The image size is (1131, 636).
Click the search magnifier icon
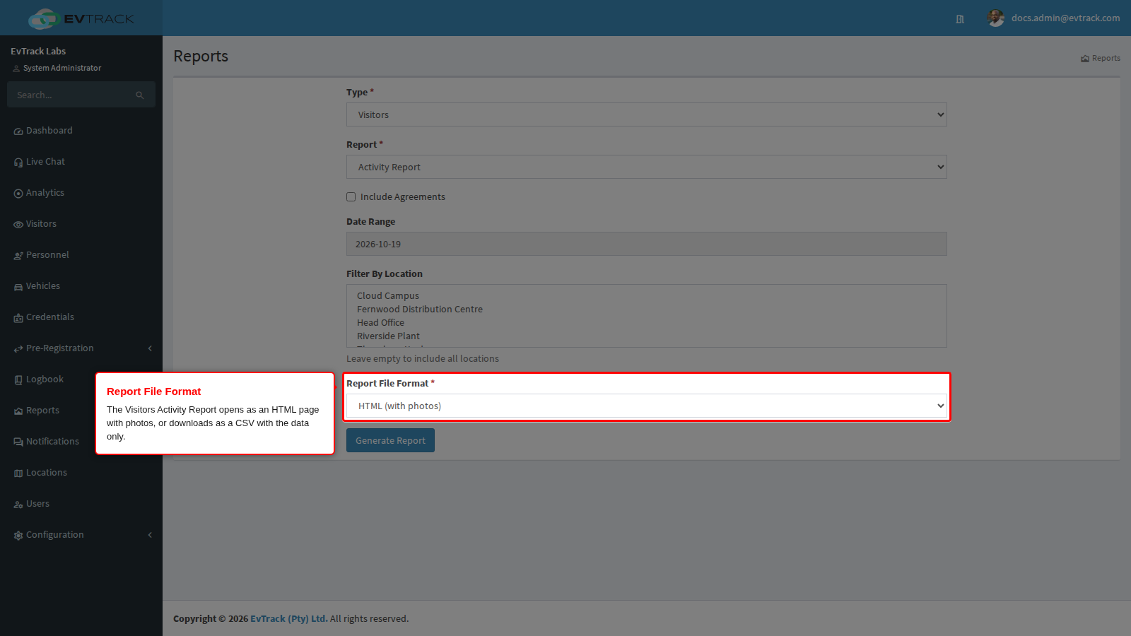140,95
